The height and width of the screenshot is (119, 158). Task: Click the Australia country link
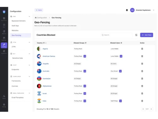pyautogui.click(x=46, y=71)
